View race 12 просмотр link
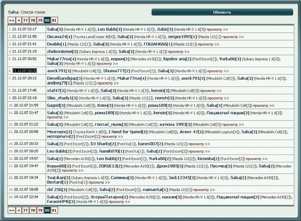 [x=233, y=125]
